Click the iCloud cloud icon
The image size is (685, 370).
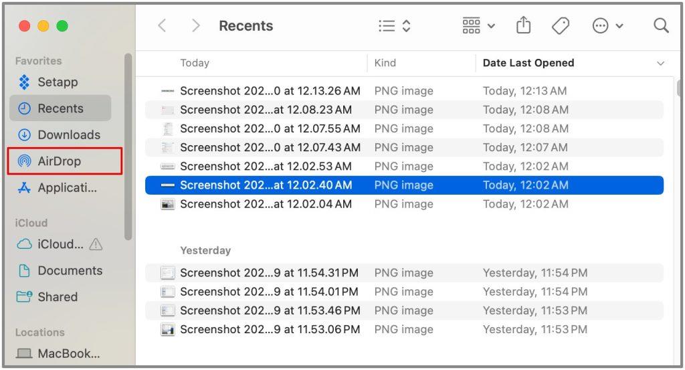pos(25,244)
